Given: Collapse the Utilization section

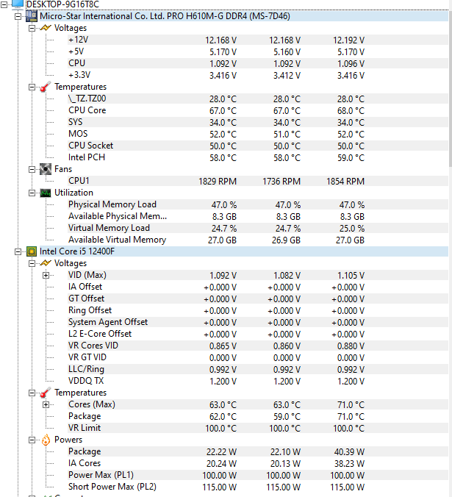Looking at the screenshot, I should coord(32,193).
